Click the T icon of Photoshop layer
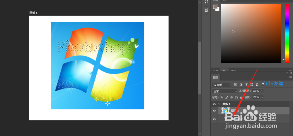This screenshot has width=293, height=136. [226, 119]
